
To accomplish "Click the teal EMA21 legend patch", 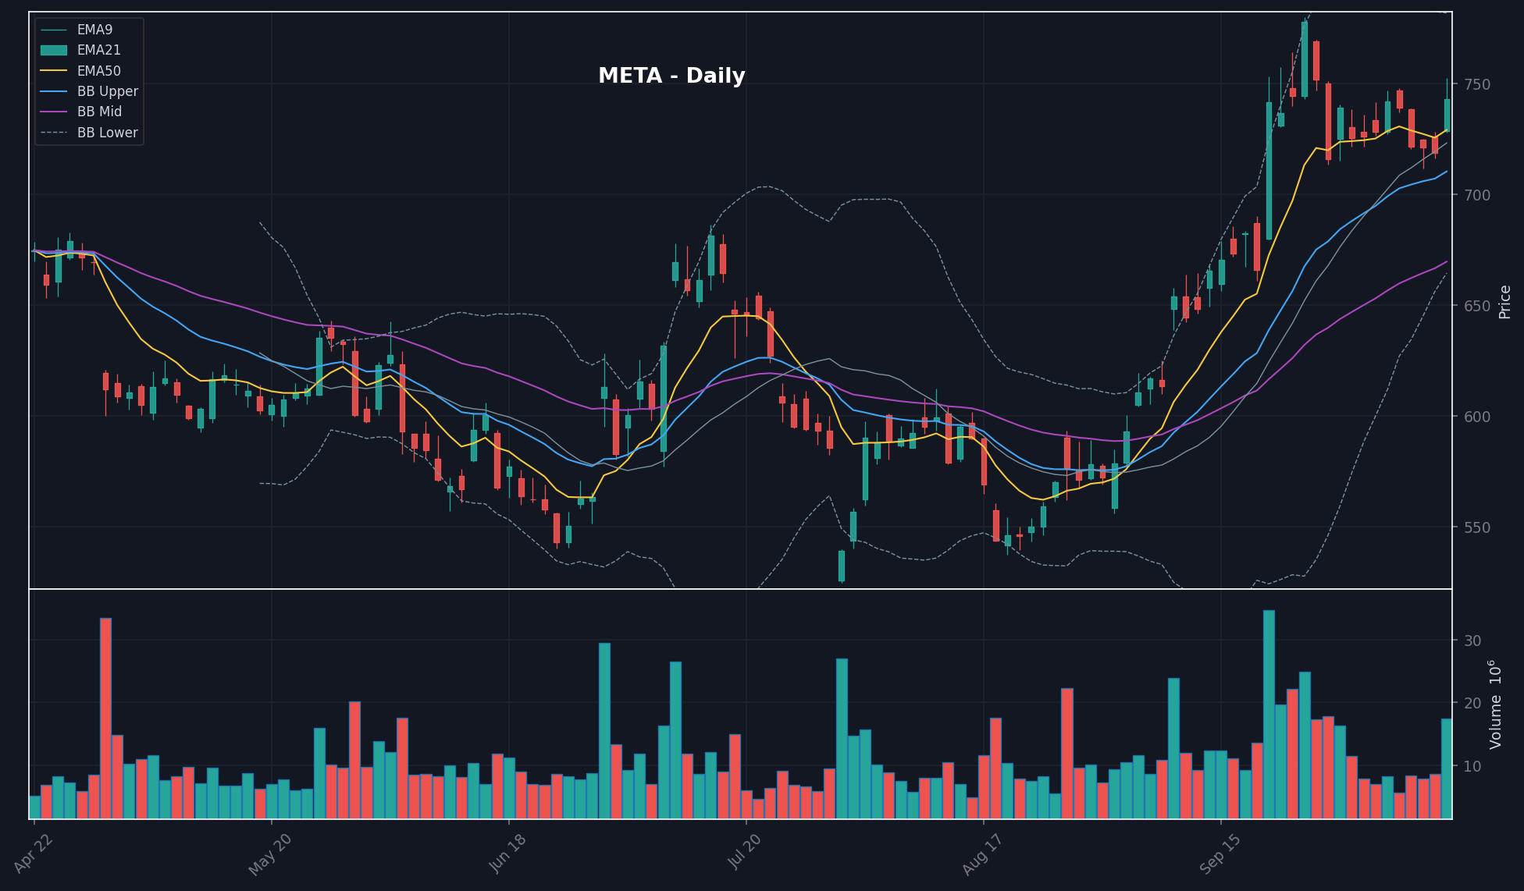I will click(x=54, y=50).
